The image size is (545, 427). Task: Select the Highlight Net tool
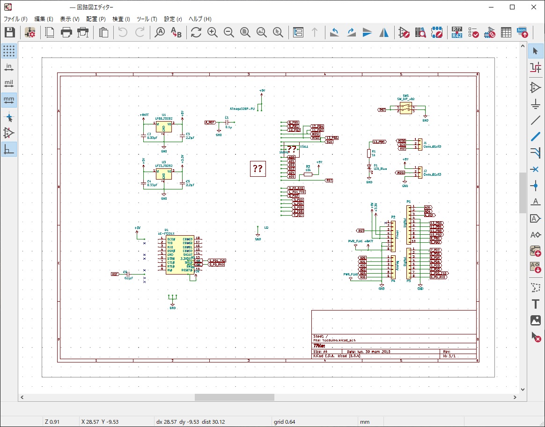click(x=536, y=67)
